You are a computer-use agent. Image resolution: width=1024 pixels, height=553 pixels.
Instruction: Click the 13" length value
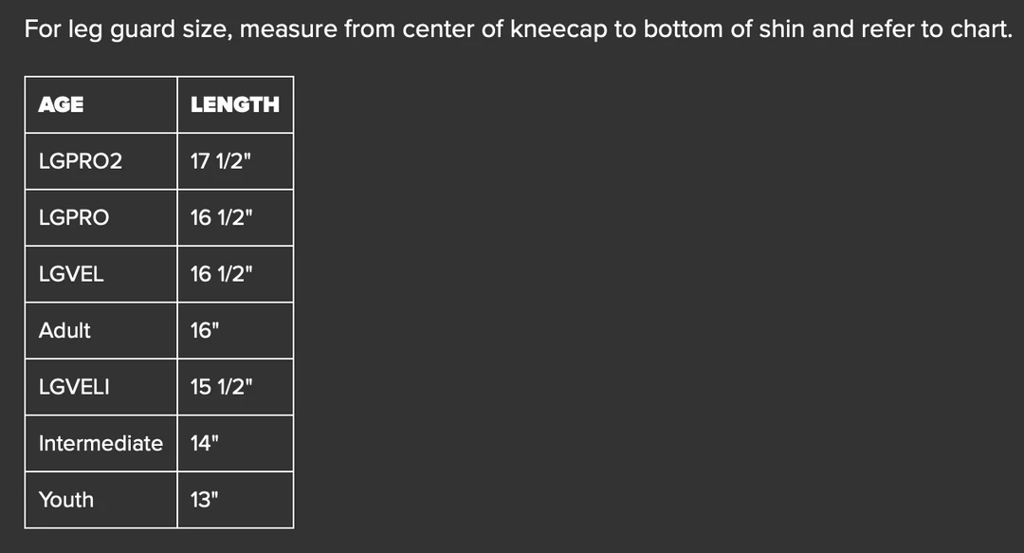[x=205, y=499]
